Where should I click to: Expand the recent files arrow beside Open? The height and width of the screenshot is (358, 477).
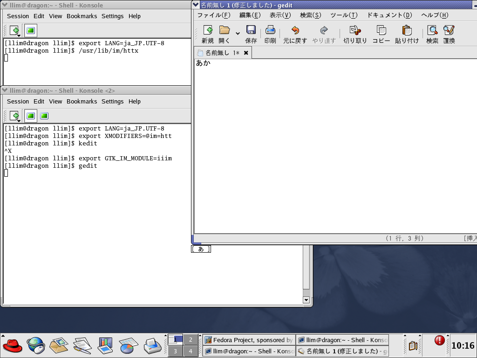pyautogui.click(x=238, y=33)
